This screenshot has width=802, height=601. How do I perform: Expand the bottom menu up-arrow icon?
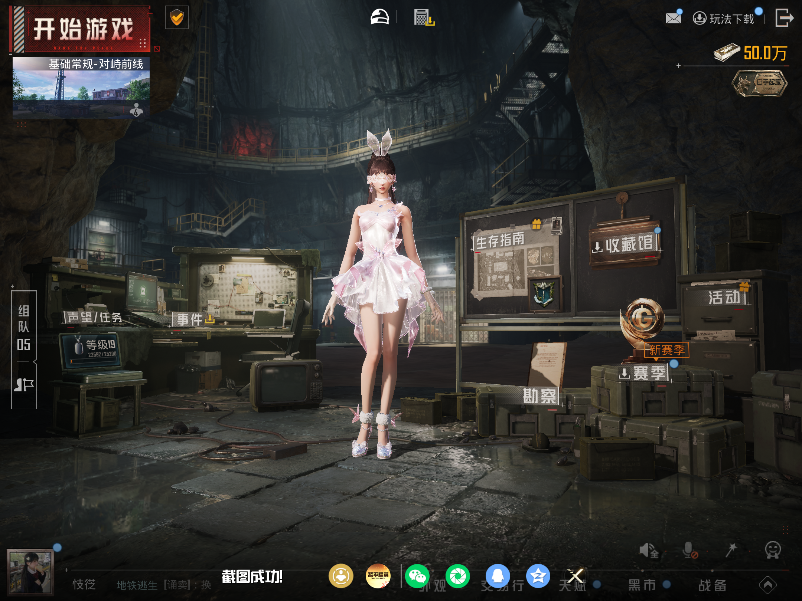[x=768, y=585]
